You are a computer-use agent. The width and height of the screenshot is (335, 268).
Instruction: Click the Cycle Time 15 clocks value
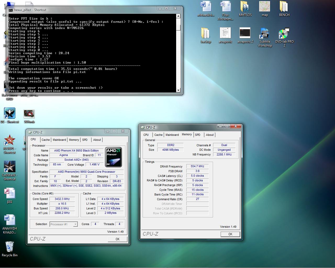point(197,190)
